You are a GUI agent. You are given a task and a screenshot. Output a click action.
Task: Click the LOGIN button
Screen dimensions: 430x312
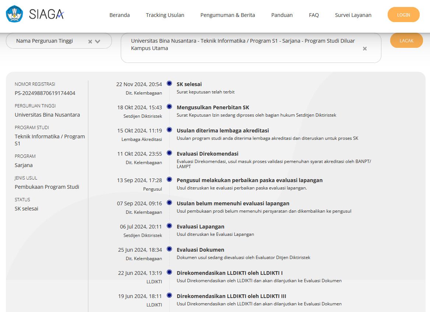pos(403,15)
